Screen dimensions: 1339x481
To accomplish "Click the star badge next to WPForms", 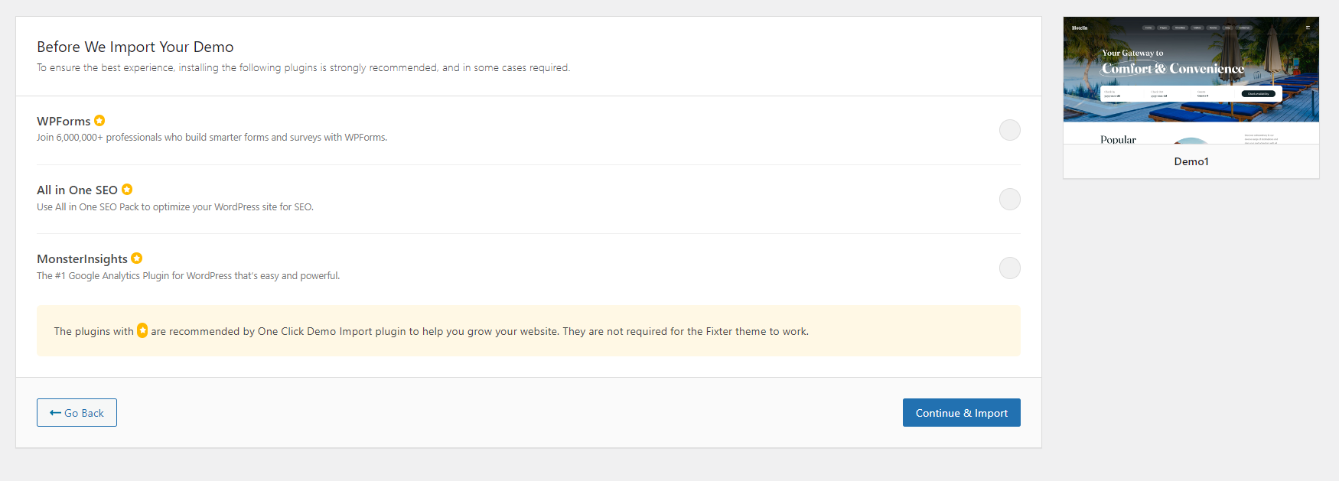I will click(99, 121).
